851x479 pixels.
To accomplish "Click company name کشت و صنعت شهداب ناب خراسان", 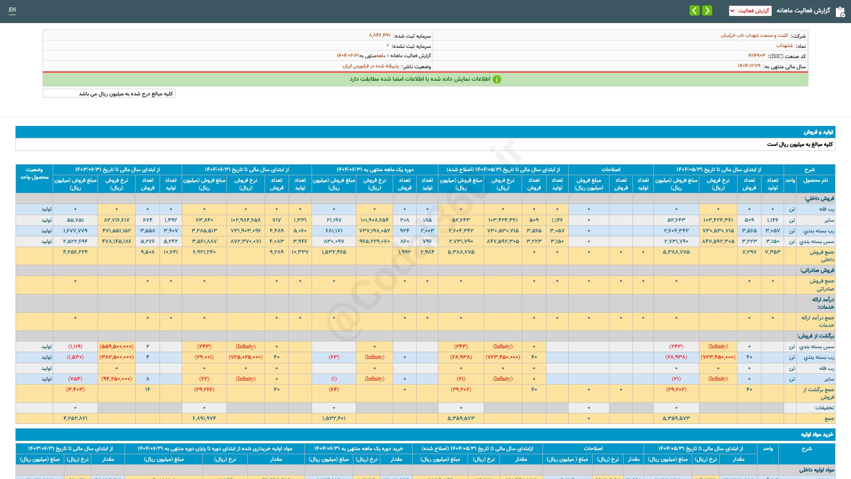I will (x=754, y=35).
